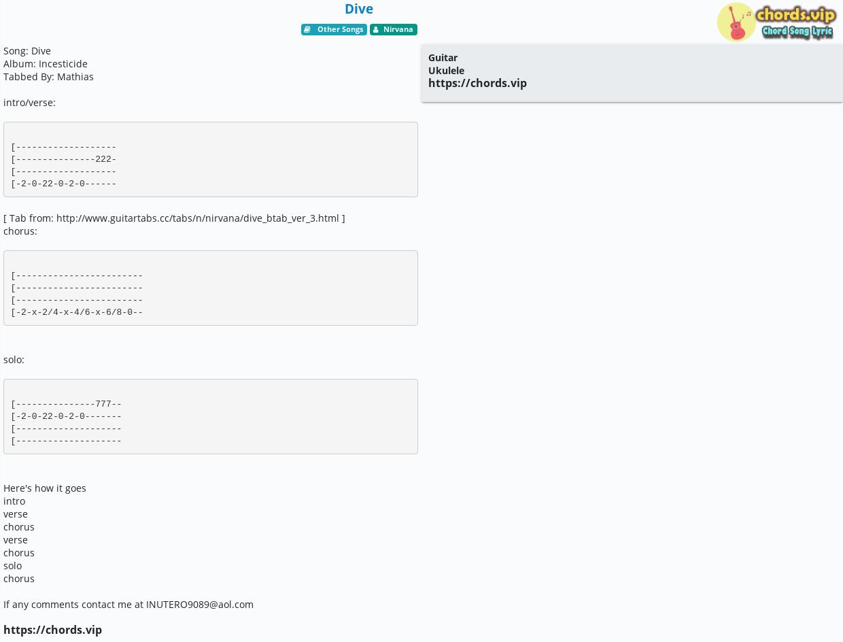Image resolution: width=843 pixels, height=642 pixels.
Task: Click the 'chorus:' section label
Action: click(x=20, y=231)
